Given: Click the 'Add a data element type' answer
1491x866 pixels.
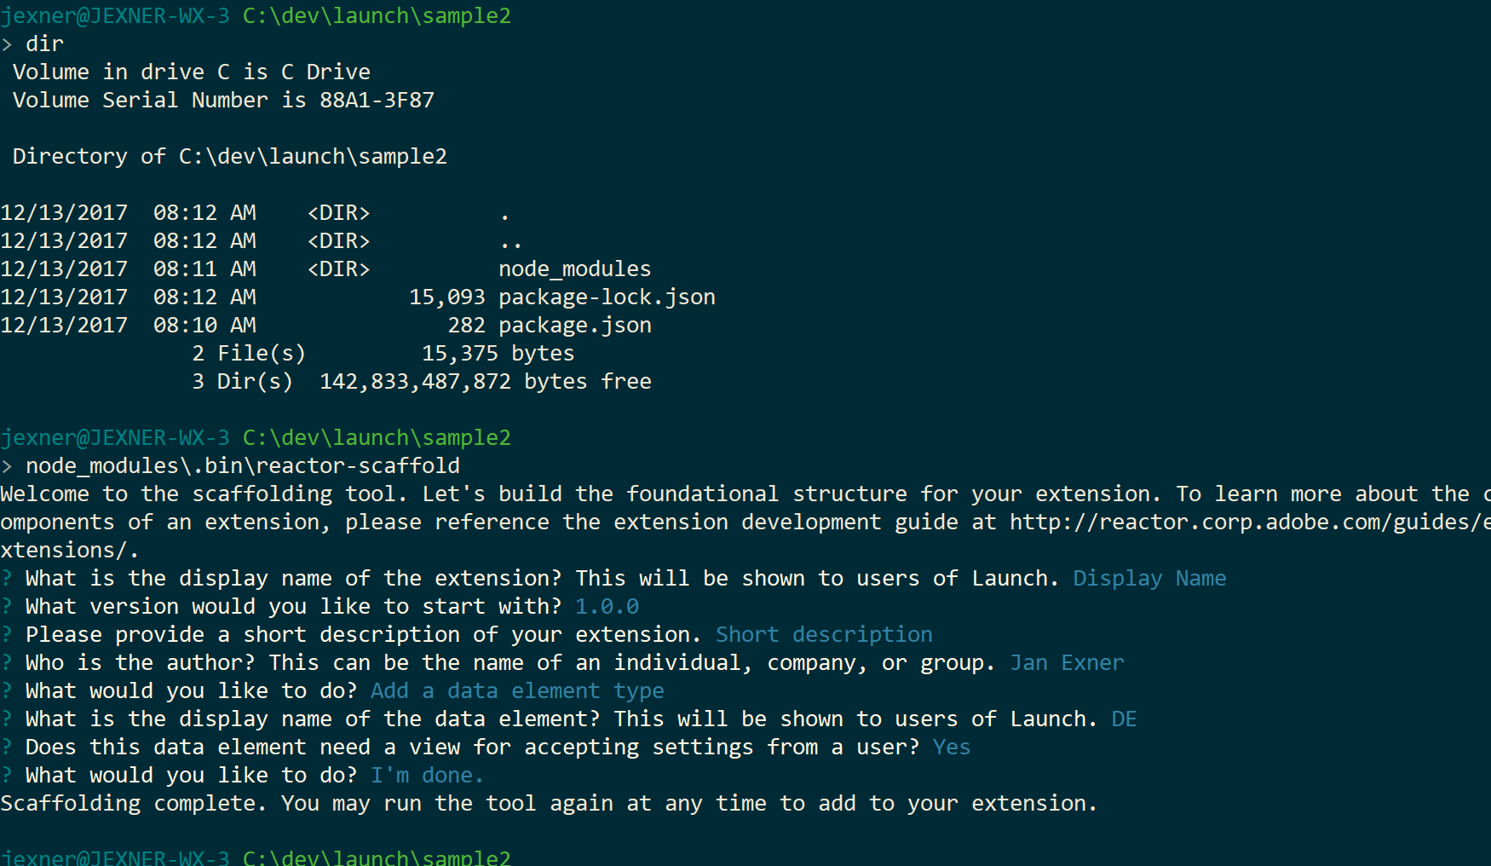Looking at the screenshot, I should pyautogui.click(x=517, y=690).
